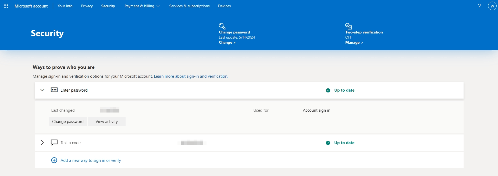
Task: Click the View activity button
Action: [x=107, y=121]
